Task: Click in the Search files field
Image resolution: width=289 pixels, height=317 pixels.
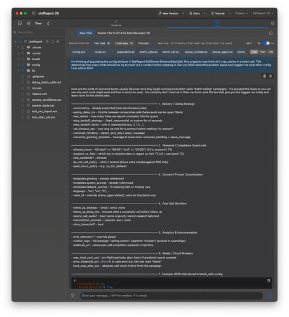Action: tap(39, 32)
